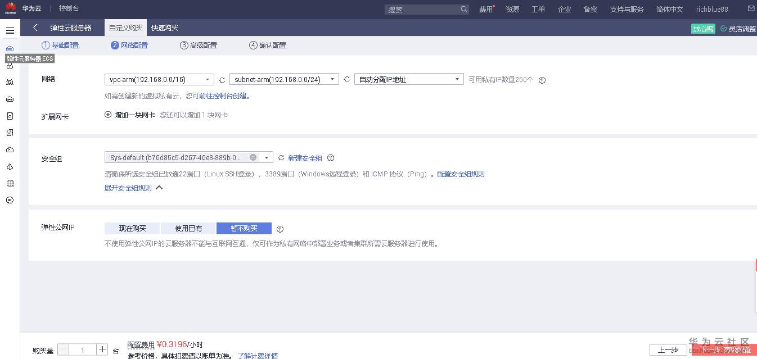Click the third sidebar icon below ECS
The width and height of the screenshot is (757, 359).
[x=10, y=82]
